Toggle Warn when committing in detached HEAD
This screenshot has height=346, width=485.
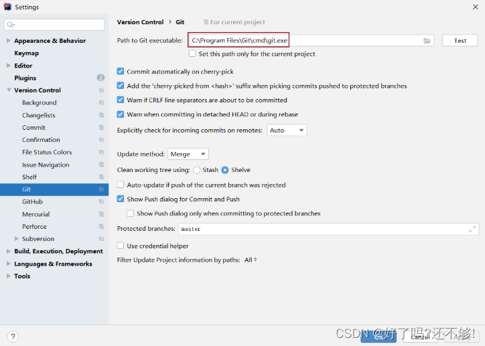(121, 114)
